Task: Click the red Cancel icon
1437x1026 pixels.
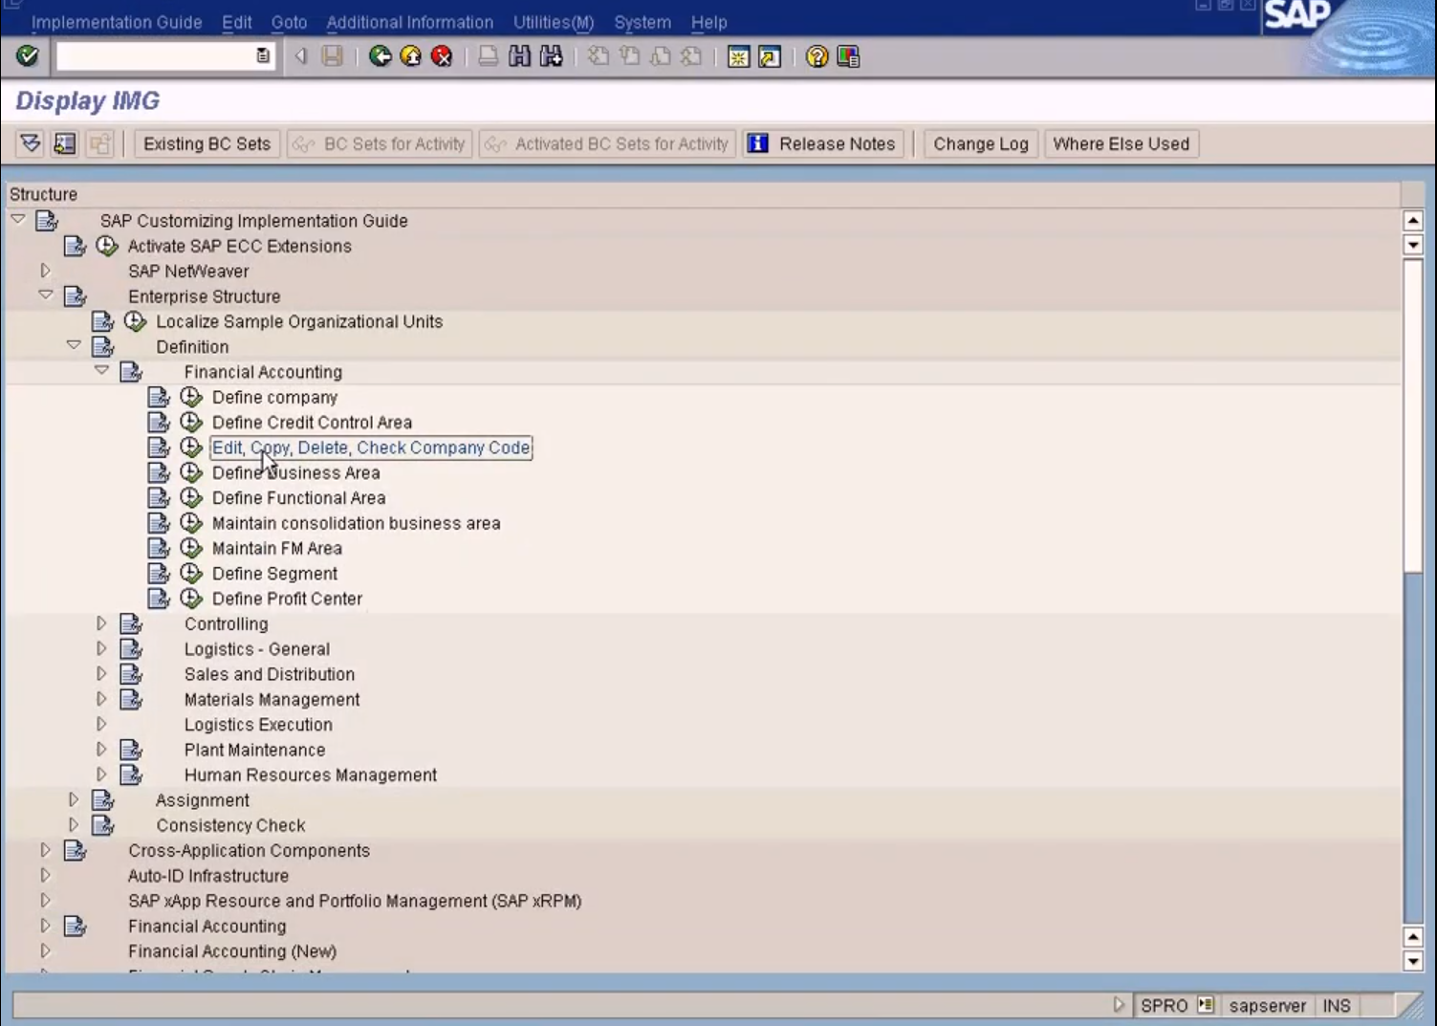Action: (x=442, y=56)
